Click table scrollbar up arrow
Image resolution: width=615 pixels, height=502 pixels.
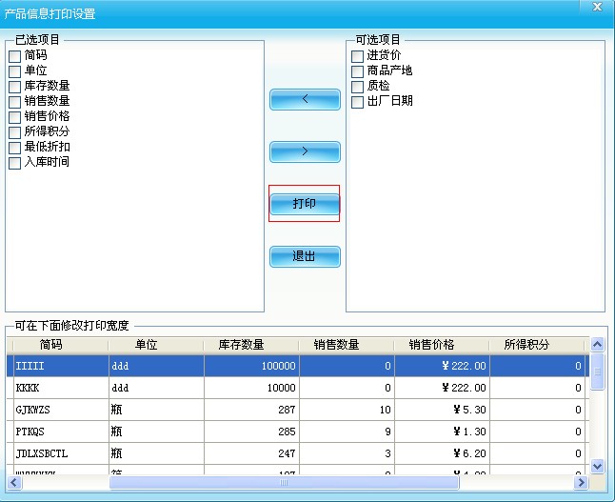[x=598, y=345]
